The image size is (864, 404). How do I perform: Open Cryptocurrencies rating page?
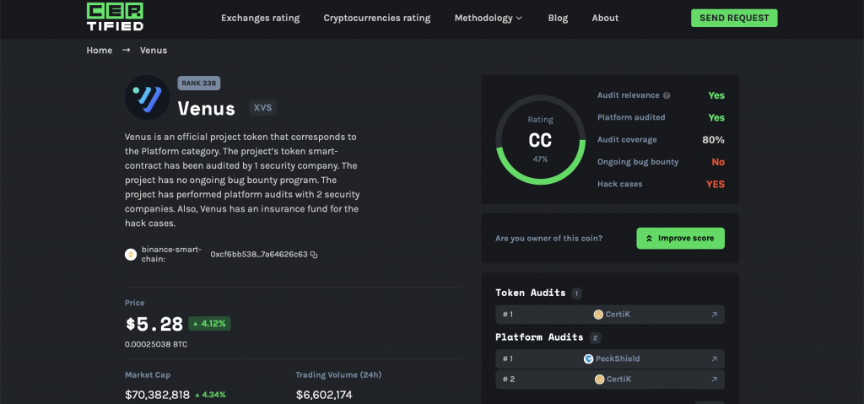(x=377, y=19)
